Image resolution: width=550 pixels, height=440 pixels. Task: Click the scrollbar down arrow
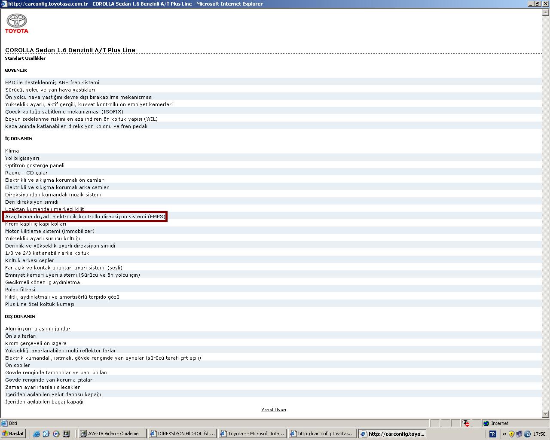546,414
